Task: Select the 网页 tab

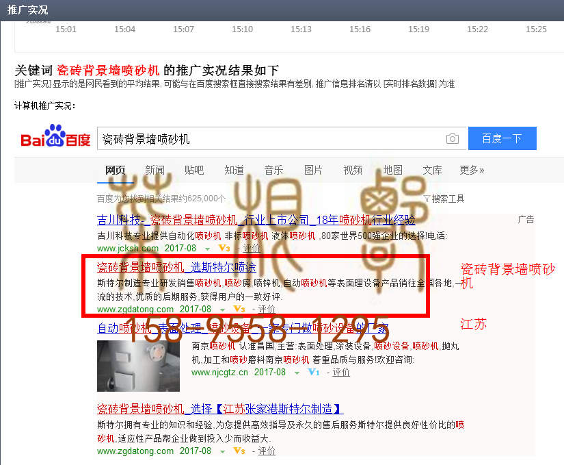Action: coord(115,170)
